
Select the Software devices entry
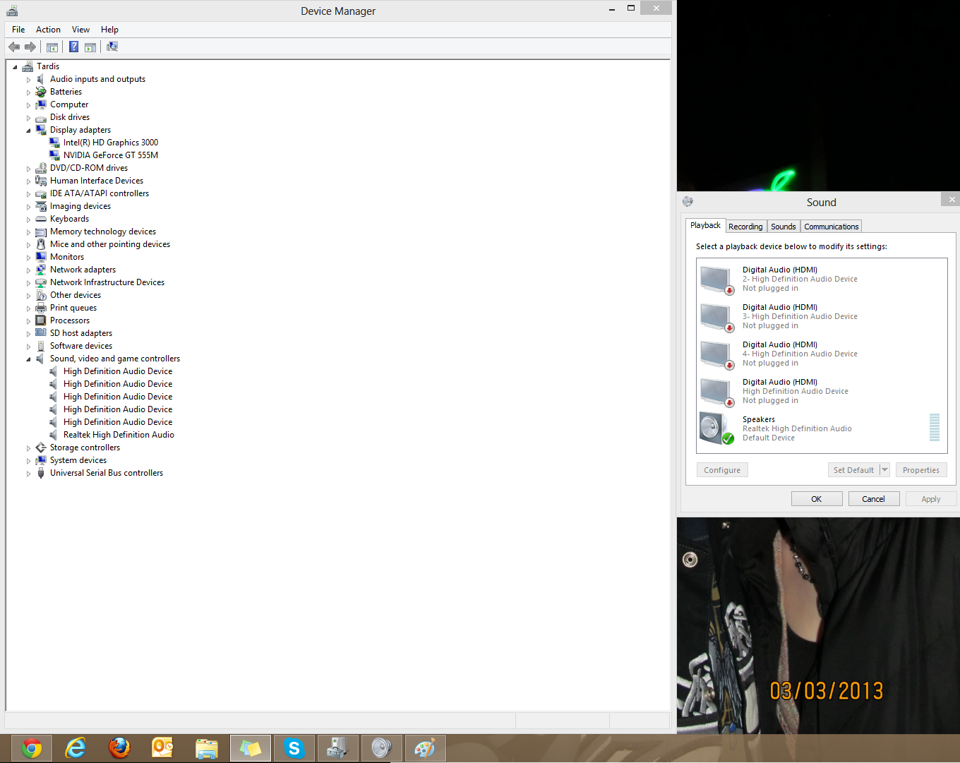81,346
